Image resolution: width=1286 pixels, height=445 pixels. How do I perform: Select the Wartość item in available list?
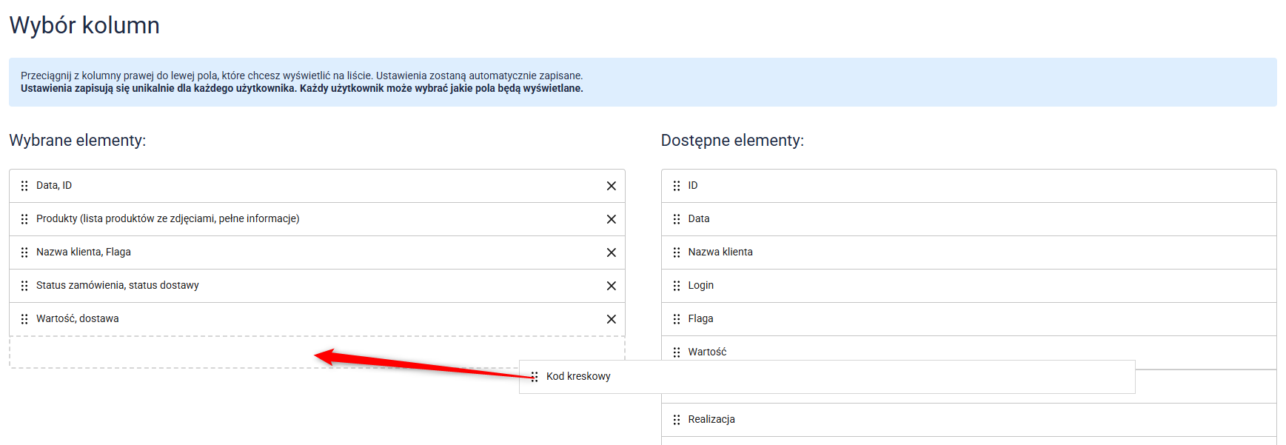pos(707,352)
